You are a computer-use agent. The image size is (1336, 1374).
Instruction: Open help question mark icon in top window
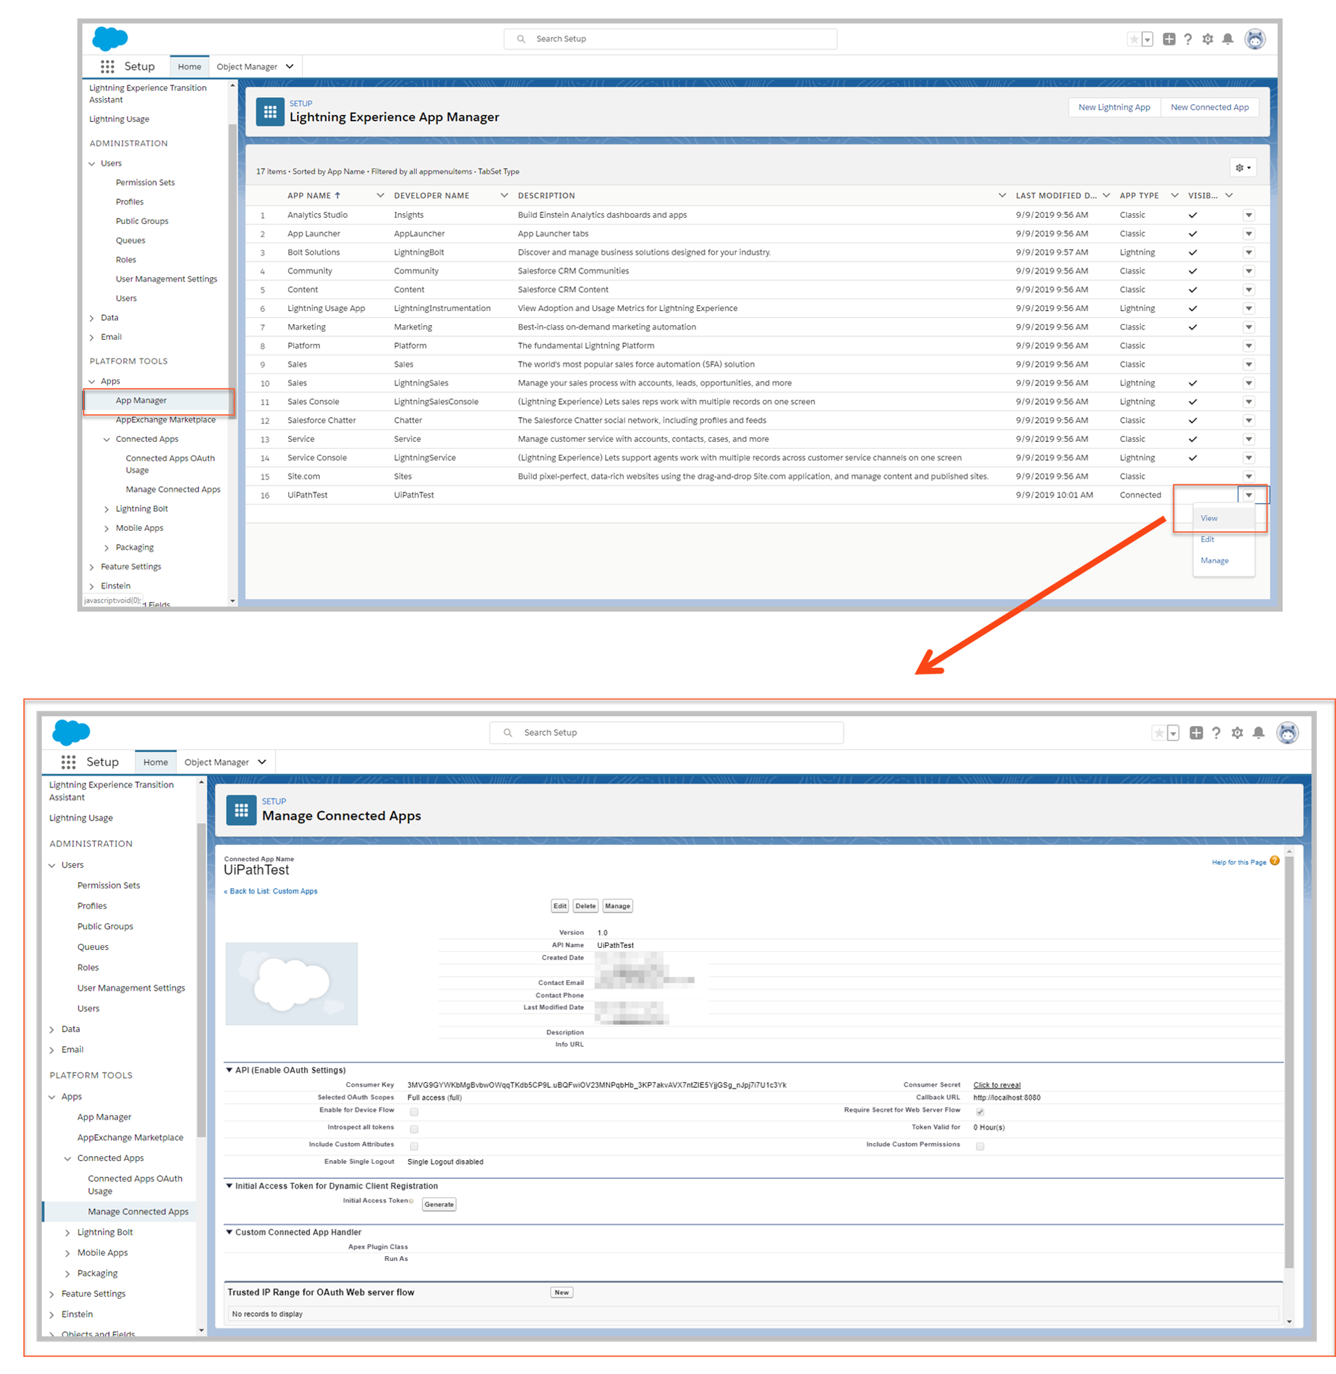pyautogui.click(x=1188, y=39)
